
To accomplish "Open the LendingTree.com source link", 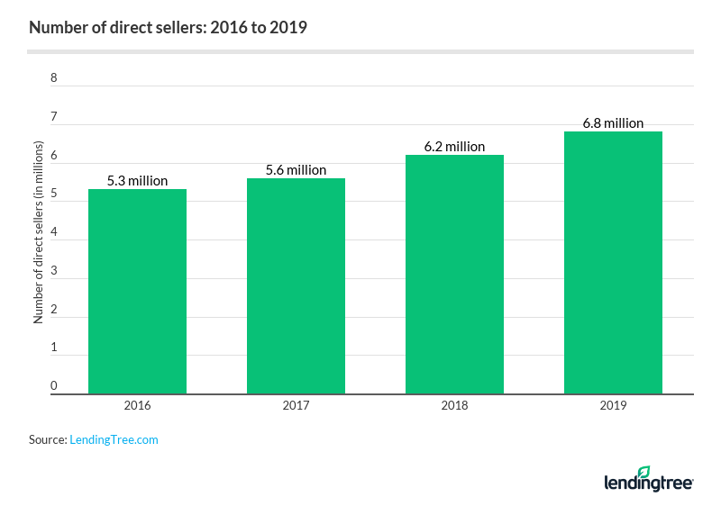I will tap(114, 439).
